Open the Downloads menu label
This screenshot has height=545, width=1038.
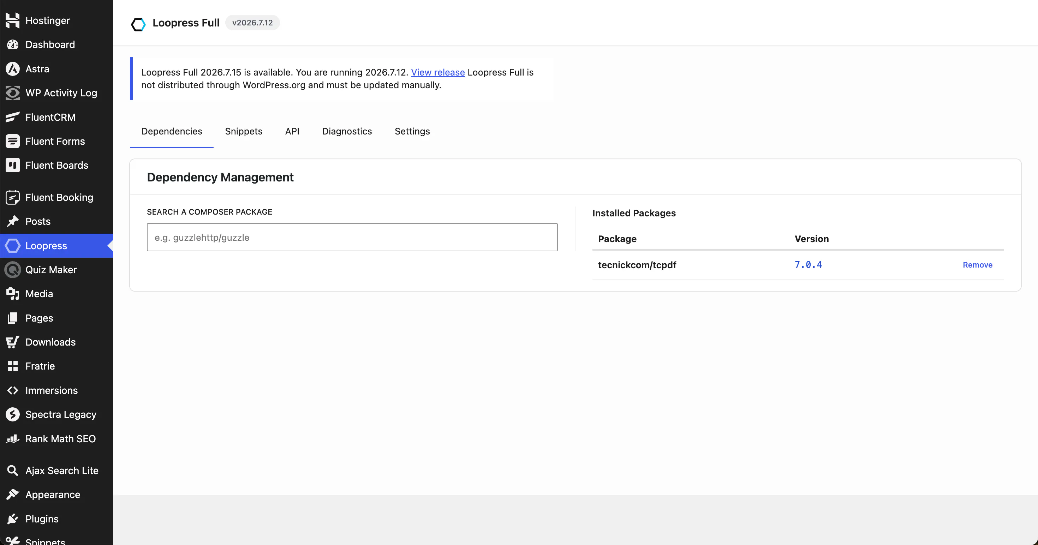point(50,342)
